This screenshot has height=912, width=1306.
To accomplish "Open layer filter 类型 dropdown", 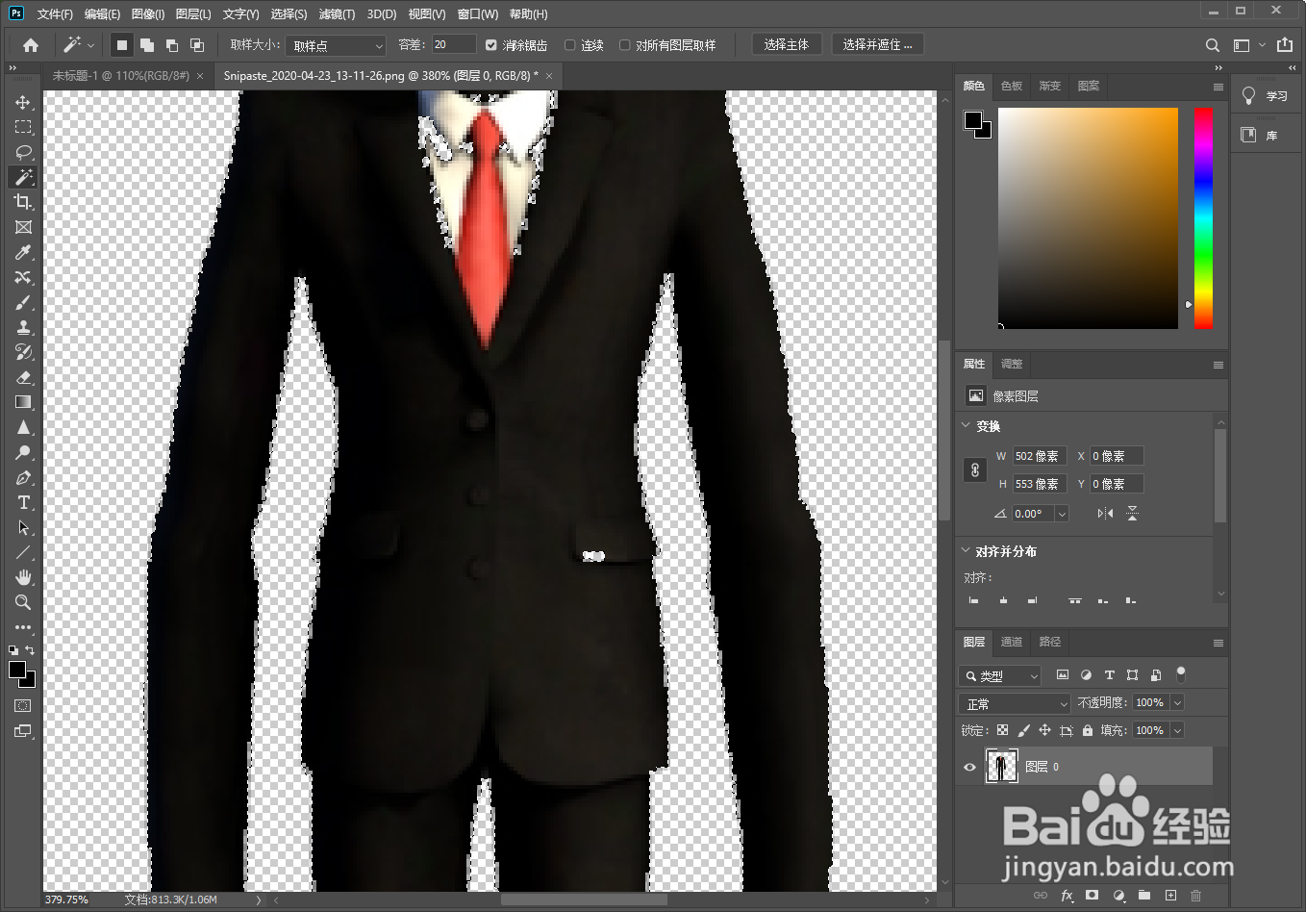I will [1000, 675].
